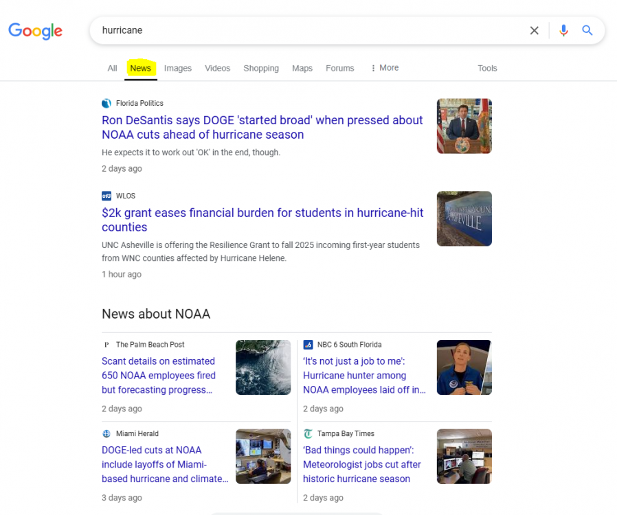The height and width of the screenshot is (515, 617).
Task: Click the Tampa Bay Times icon
Action: pyautogui.click(x=308, y=434)
